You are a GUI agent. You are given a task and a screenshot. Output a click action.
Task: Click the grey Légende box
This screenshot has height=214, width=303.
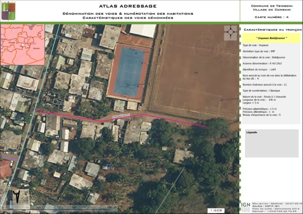[x=272, y=143]
